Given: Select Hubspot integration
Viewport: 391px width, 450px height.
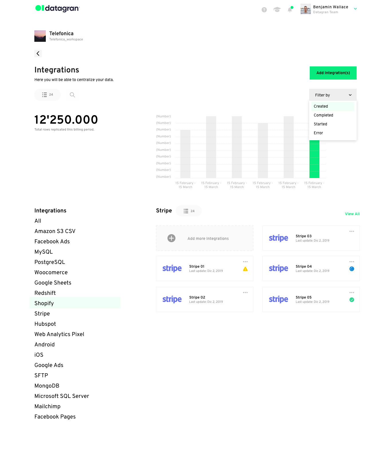Looking at the screenshot, I should [45, 324].
